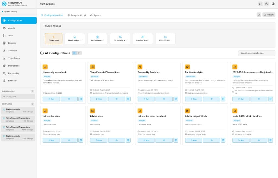View the Runtime Analytic configuration

pyautogui.click(x=211, y=99)
